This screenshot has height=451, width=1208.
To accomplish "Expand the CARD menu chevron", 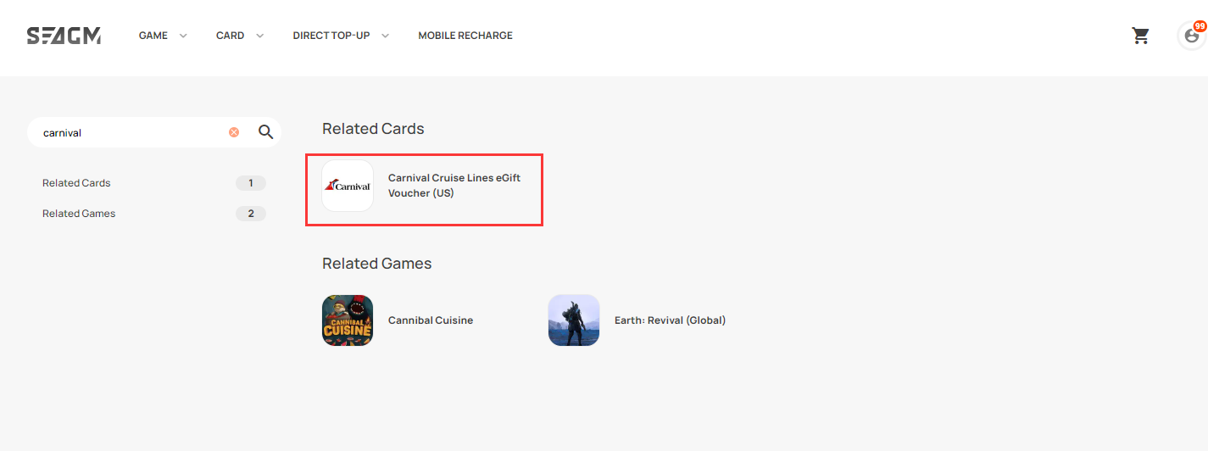I will tap(259, 36).
